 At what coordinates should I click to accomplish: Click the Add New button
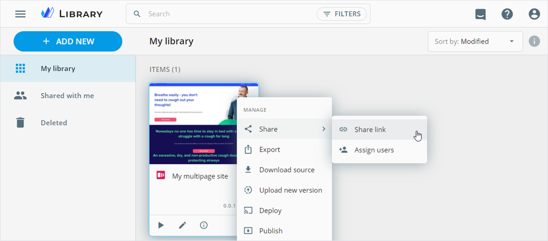coord(68,41)
